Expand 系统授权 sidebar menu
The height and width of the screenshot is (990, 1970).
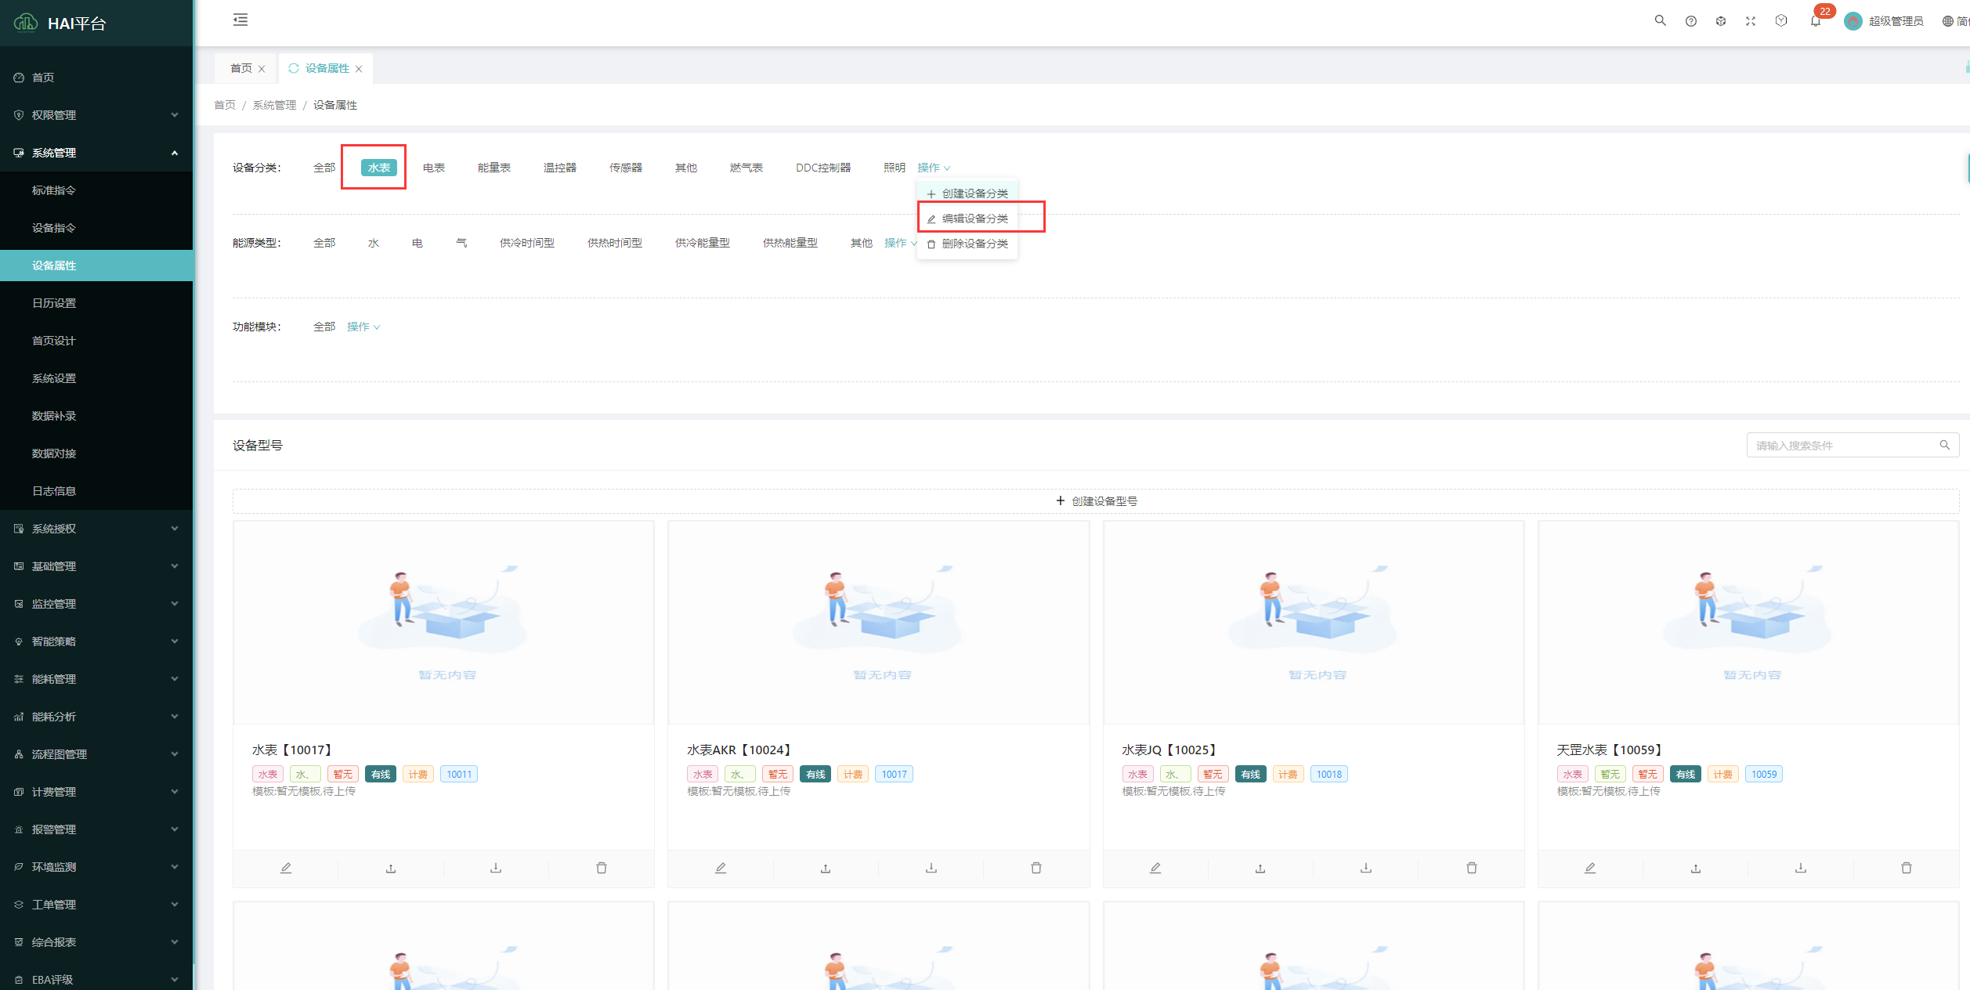[96, 529]
